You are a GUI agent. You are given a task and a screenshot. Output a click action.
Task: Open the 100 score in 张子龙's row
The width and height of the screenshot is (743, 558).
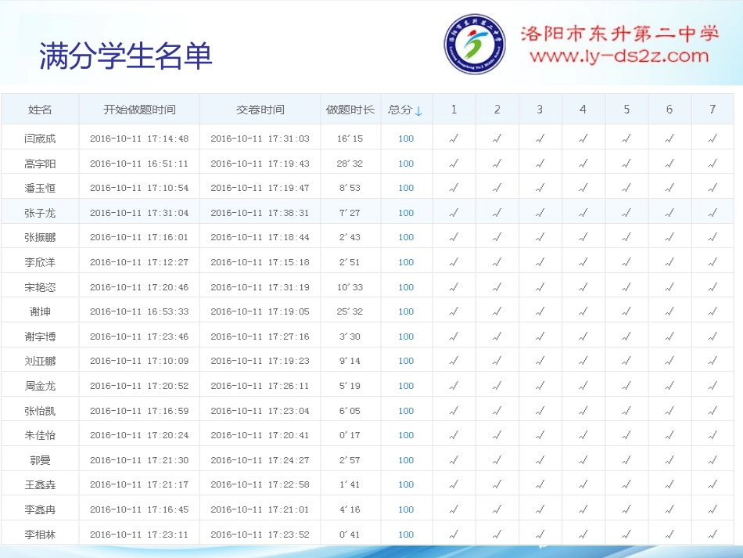[406, 213]
